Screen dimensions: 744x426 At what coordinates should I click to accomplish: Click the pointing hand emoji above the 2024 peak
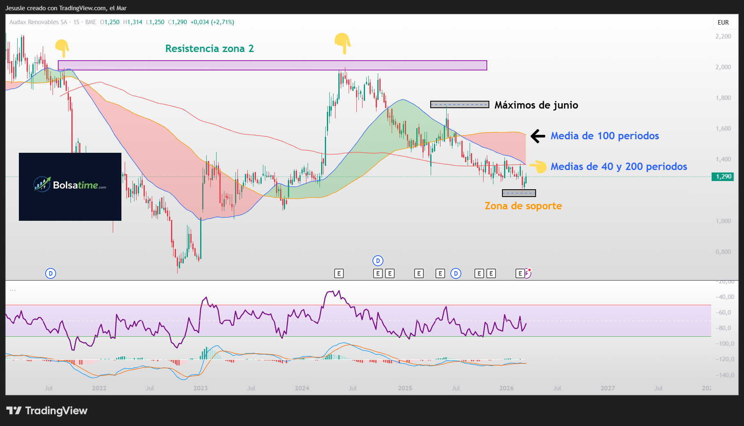tap(342, 43)
